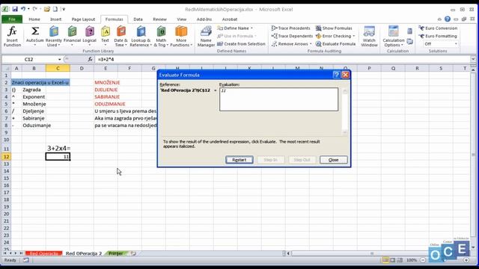This screenshot has width=479, height=269.
Task: Open the Define Name dropdown arrow
Action: [252, 28]
